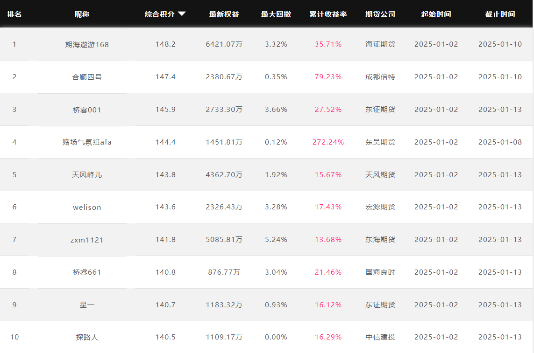Viewport: 534px width, 353px height.
Task: Click the 昵称 column header
Action: [x=82, y=14]
